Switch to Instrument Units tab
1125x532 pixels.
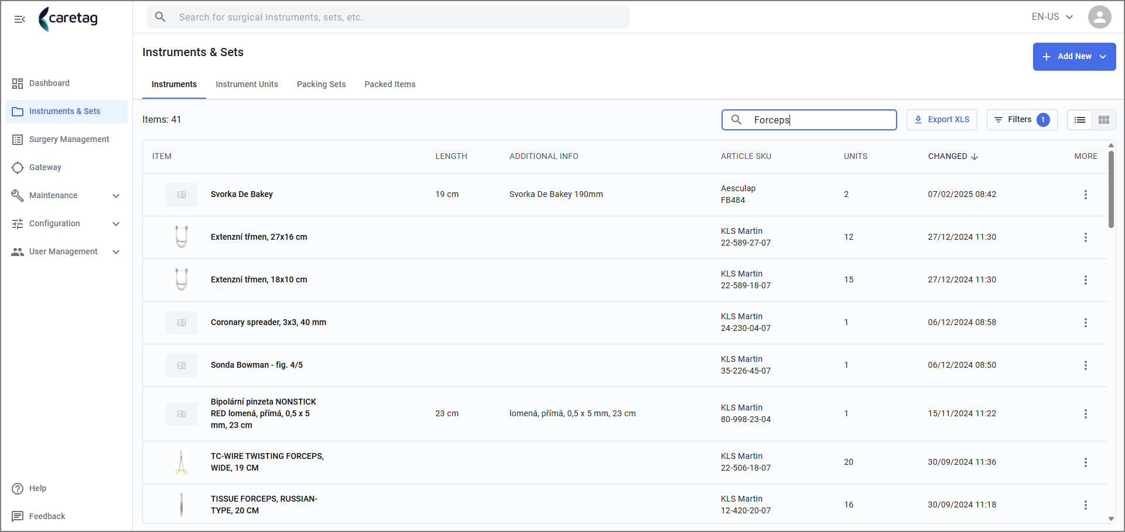[x=247, y=85]
